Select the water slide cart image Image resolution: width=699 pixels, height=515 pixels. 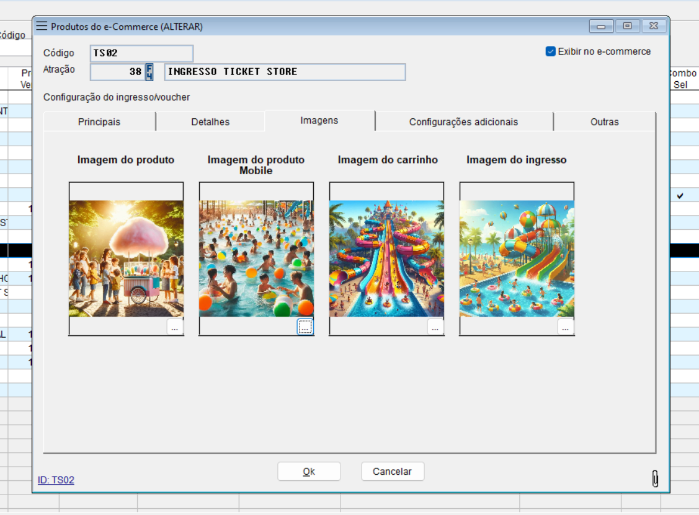pyautogui.click(x=386, y=258)
